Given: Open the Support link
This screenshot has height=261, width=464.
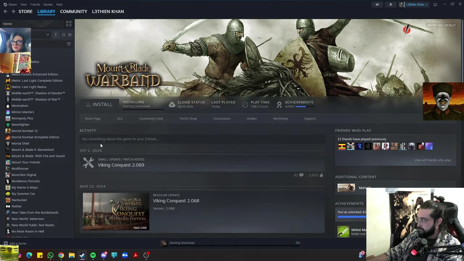Looking at the screenshot, I should [310, 119].
